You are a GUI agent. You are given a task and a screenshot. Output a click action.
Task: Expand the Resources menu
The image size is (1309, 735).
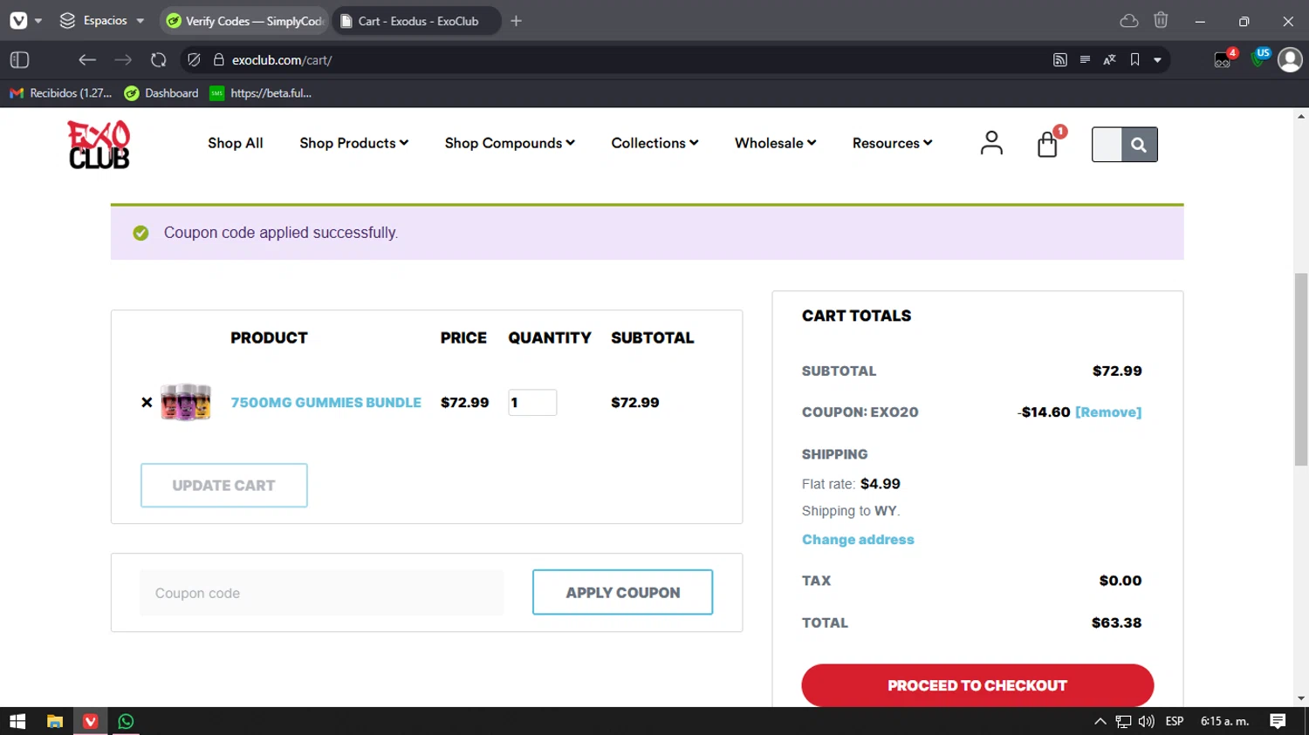pyautogui.click(x=892, y=143)
